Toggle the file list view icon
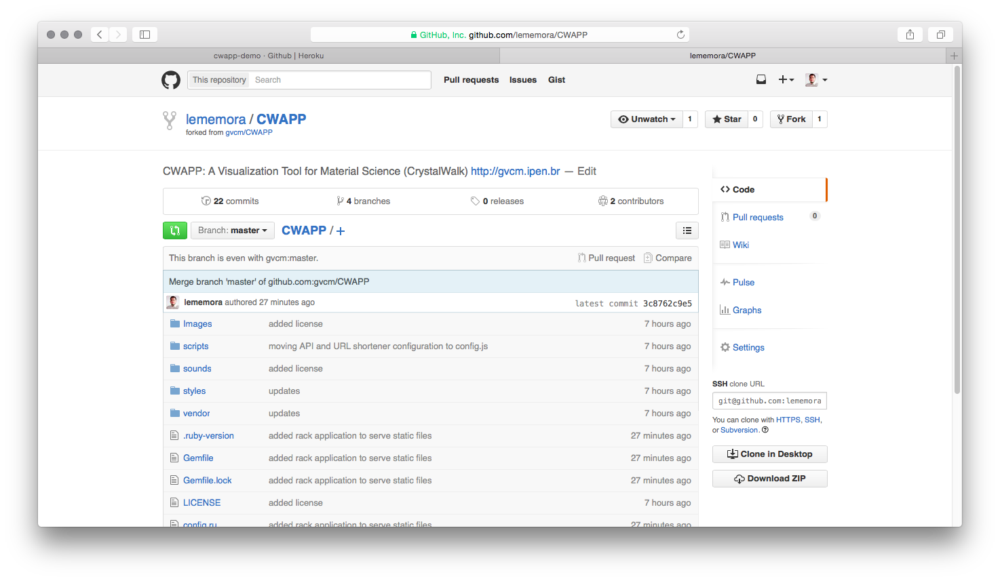The width and height of the screenshot is (1000, 581). pyautogui.click(x=687, y=231)
